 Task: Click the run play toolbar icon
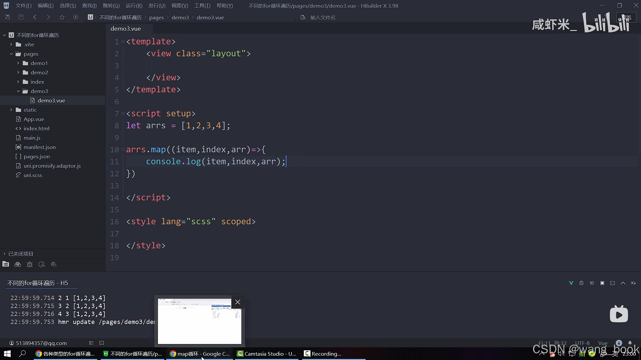click(76, 17)
